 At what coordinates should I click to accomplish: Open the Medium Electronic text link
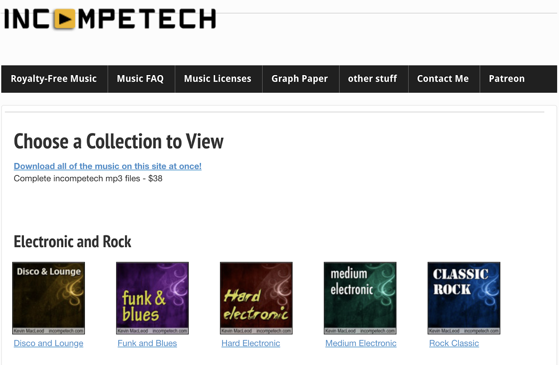click(x=361, y=343)
